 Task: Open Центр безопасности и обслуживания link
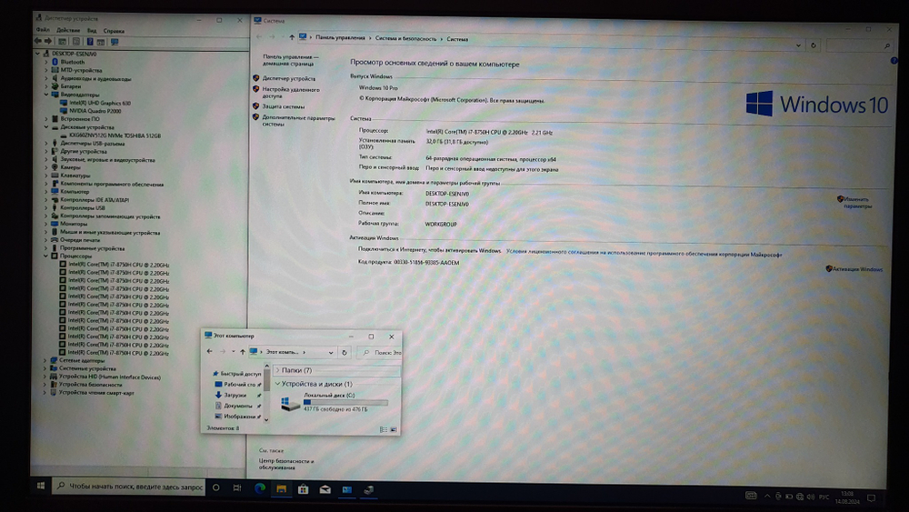point(286,464)
